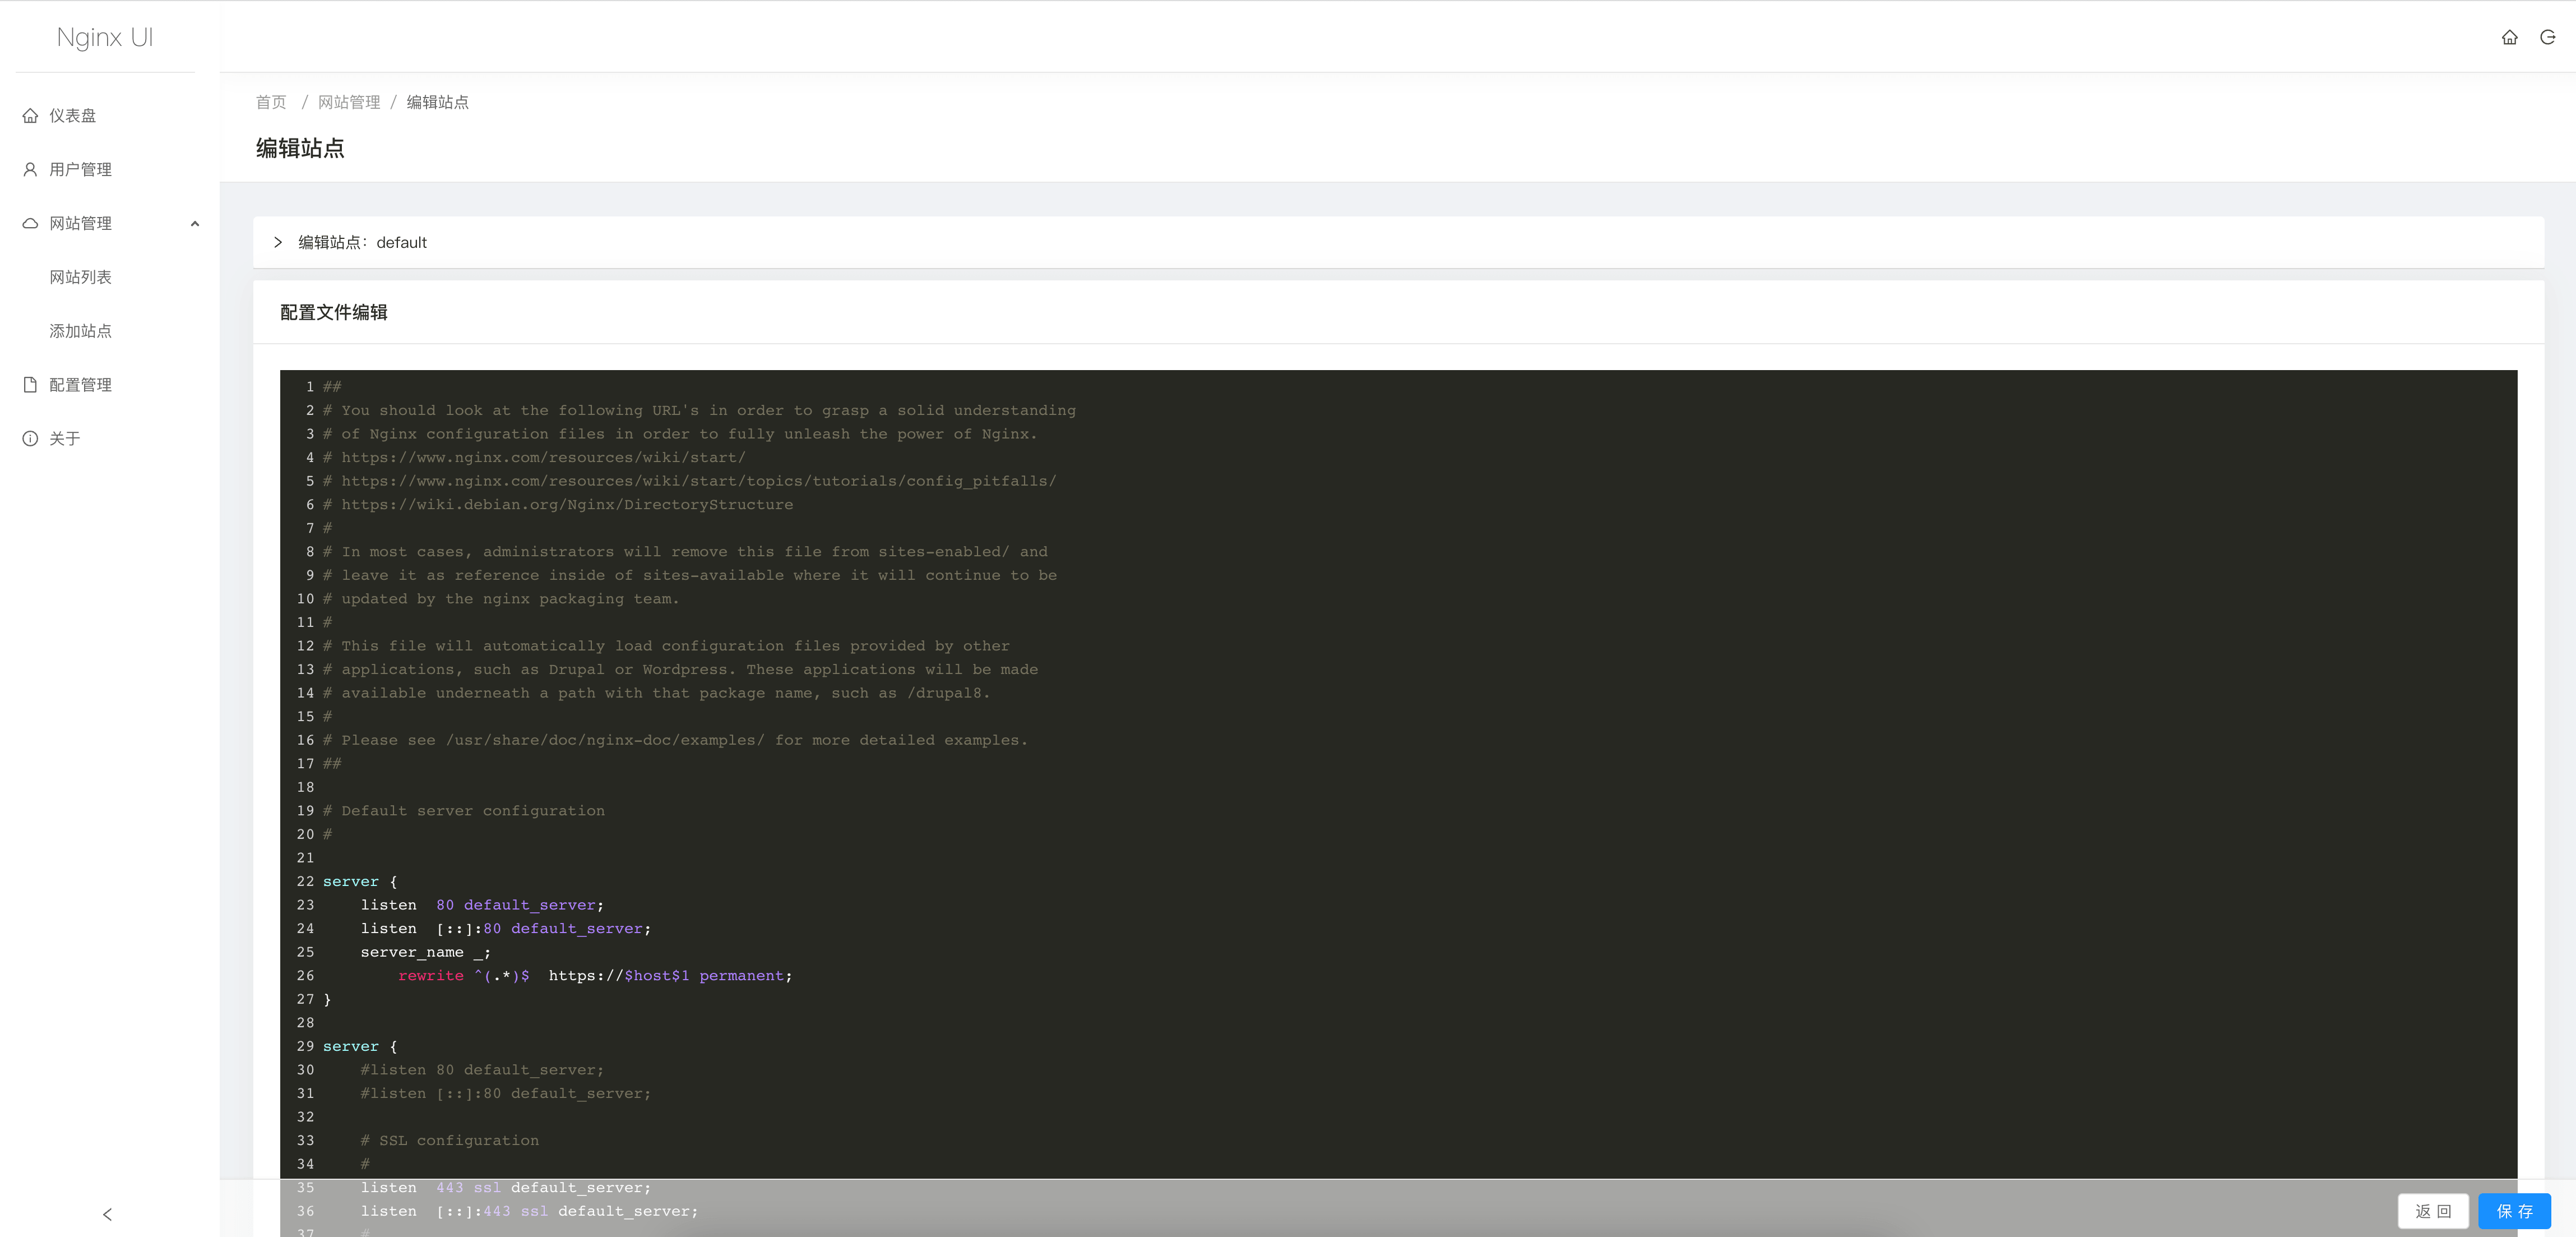Click the 网站管理 breadcrumb link
Image resolution: width=2576 pixels, height=1237 pixels.
[x=349, y=102]
